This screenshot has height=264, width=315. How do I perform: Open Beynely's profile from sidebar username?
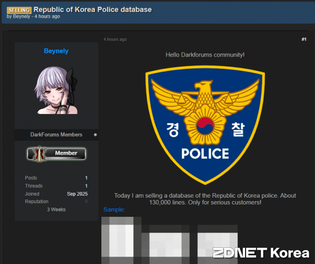(56, 51)
